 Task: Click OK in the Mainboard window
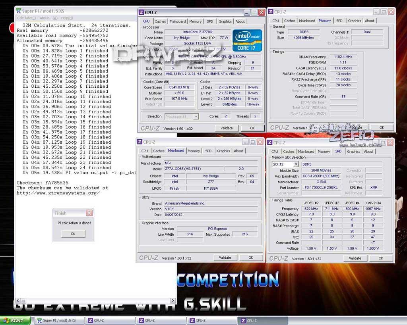[x=251, y=258]
